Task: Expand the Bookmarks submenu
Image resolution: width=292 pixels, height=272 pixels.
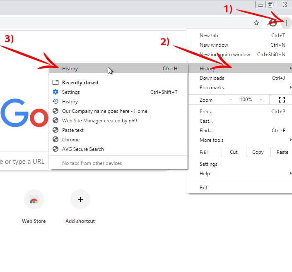Action: pos(212,88)
